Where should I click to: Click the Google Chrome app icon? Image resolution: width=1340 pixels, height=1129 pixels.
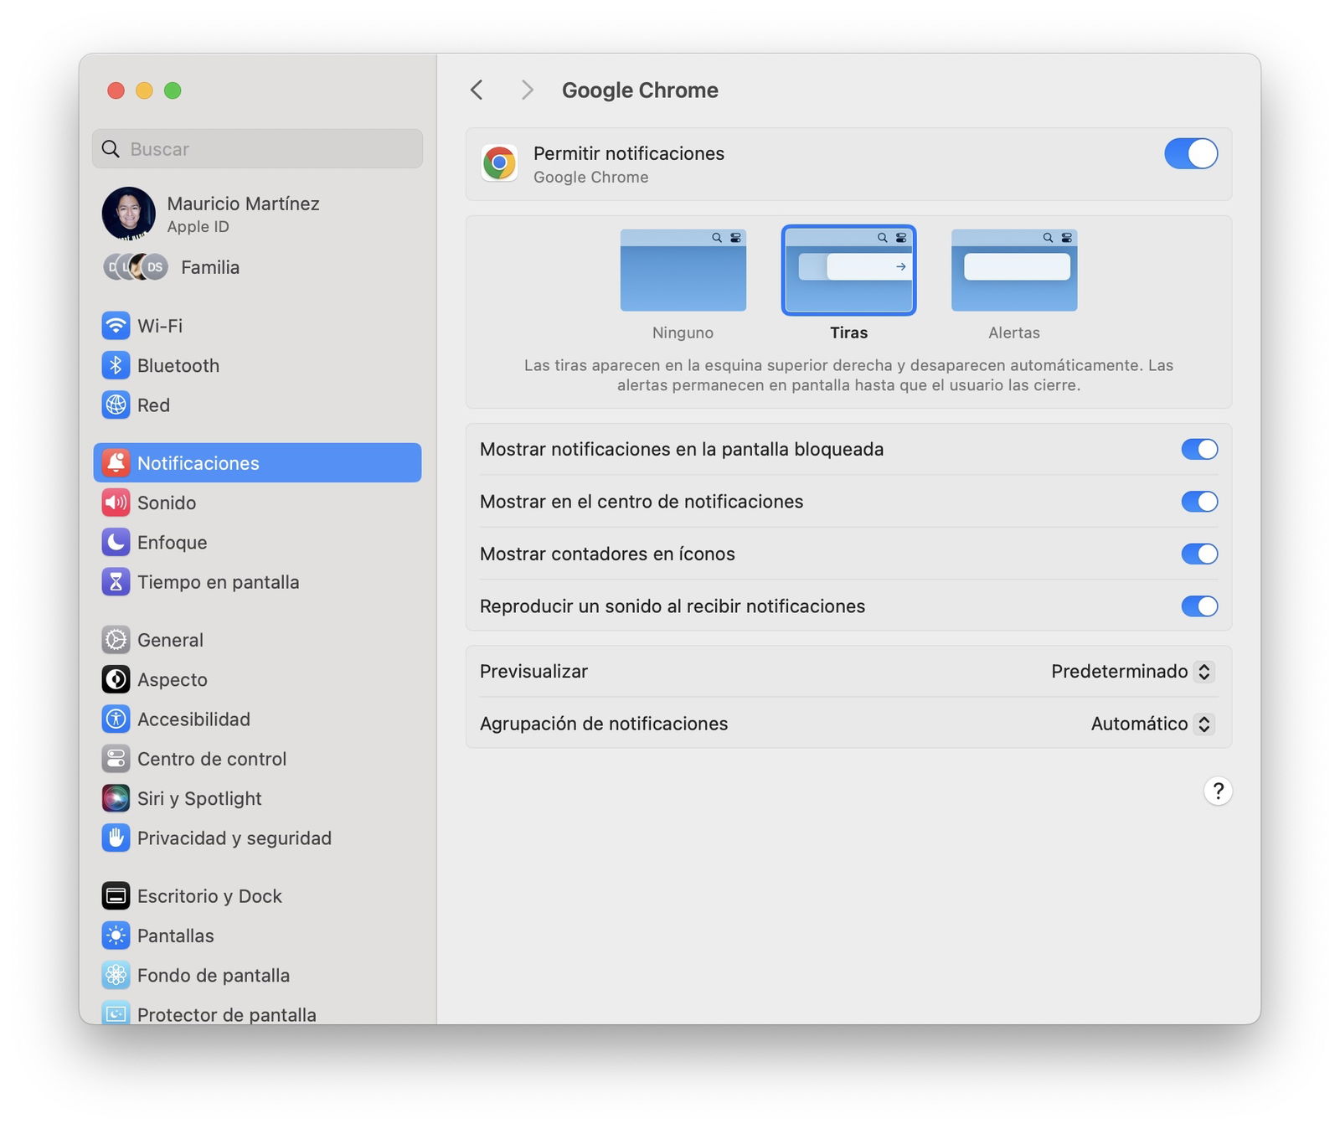coord(499,163)
